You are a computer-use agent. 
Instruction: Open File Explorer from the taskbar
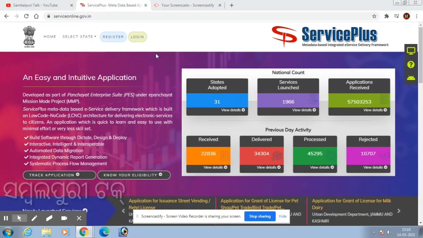tap(47, 232)
